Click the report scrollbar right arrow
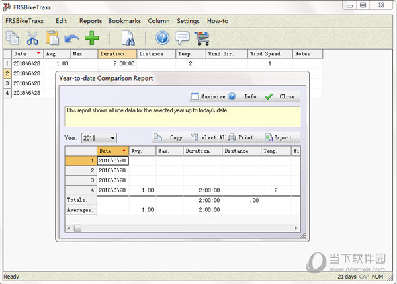The width and height of the screenshot is (397, 284). [x=296, y=228]
